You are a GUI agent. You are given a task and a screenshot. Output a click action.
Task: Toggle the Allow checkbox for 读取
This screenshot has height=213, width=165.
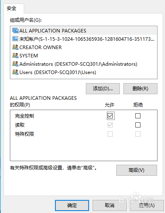click(110, 125)
